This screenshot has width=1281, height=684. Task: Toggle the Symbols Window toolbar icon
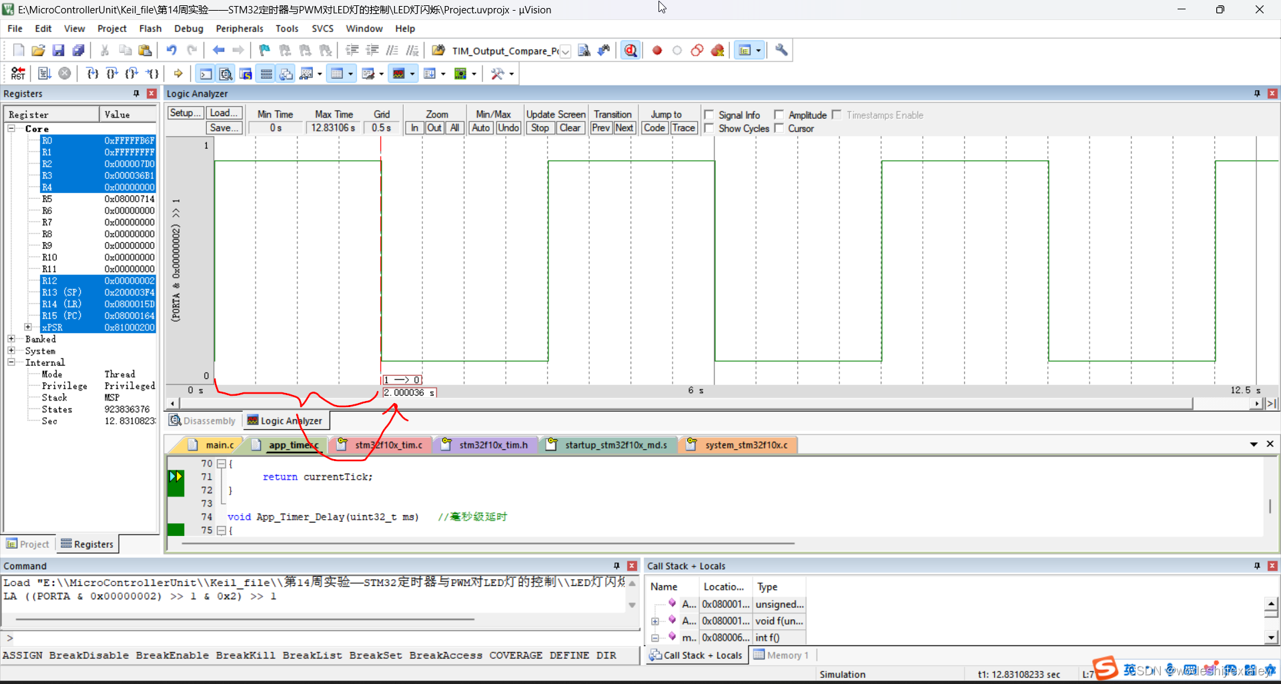click(x=246, y=73)
